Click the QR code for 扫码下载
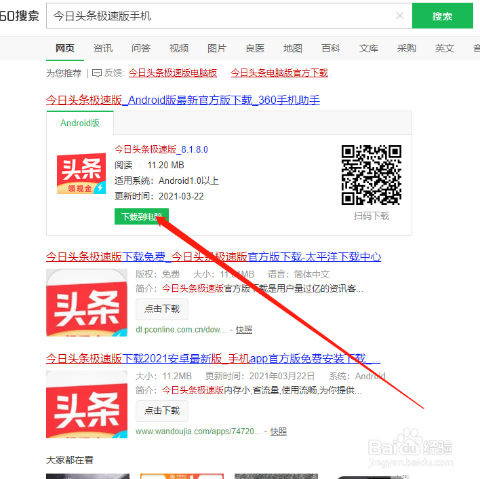480x479 pixels. pyautogui.click(x=372, y=175)
